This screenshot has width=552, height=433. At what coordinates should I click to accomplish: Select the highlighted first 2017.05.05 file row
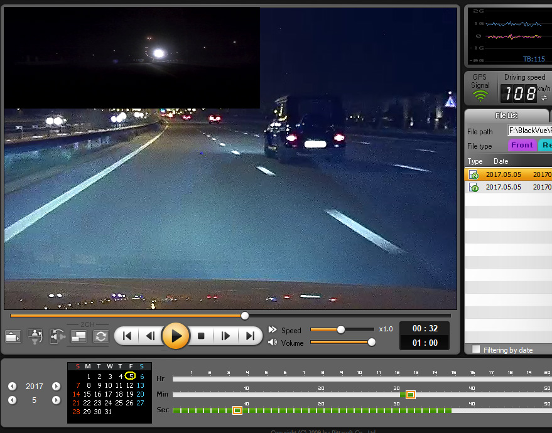pyautogui.click(x=508, y=174)
